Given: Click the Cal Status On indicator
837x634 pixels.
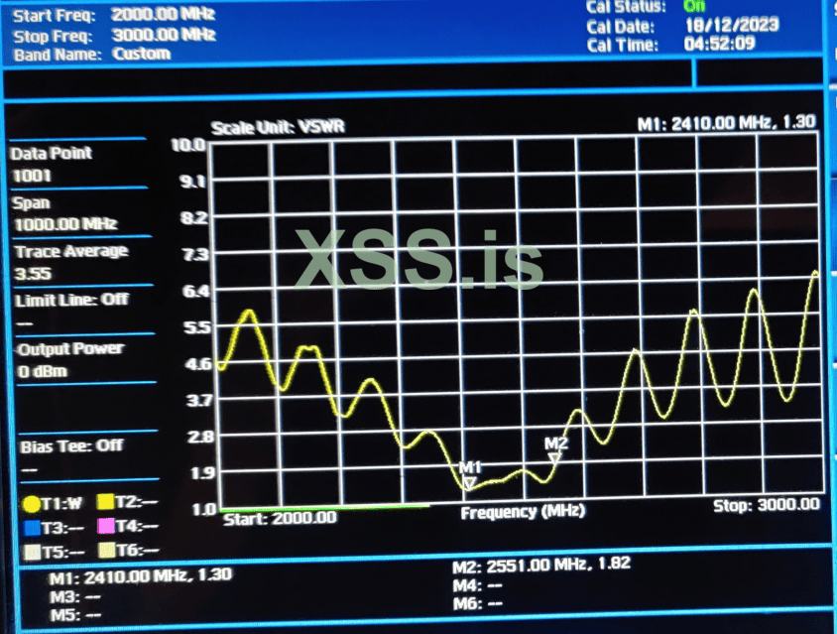Looking at the screenshot, I should [x=694, y=6].
